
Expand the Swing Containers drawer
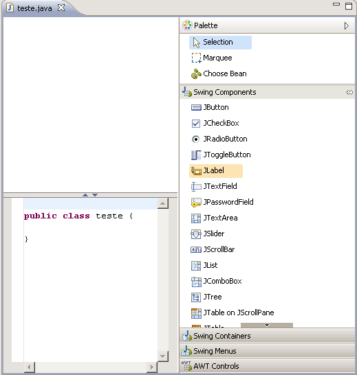tap(267, 336)
